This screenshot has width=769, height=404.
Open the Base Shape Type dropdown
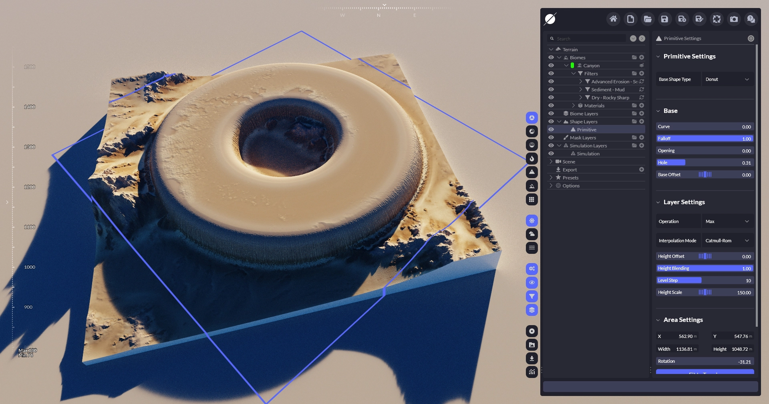pyautogui.click(x=727, y=79)
